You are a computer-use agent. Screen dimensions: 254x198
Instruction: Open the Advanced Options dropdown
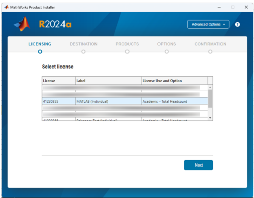[x=208, y=24]
